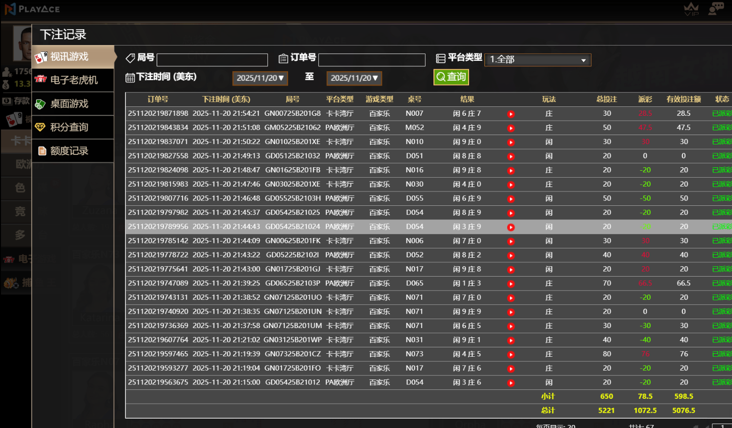Go to 积分查询 section
The height and width of the screenshot is (428, 732).
tap(73, 127)
